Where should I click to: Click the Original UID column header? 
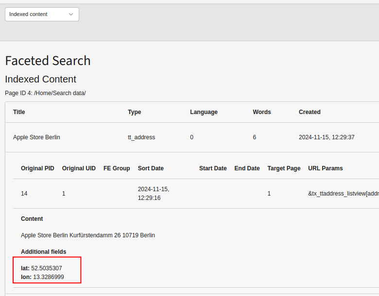(x=79, y=168)
